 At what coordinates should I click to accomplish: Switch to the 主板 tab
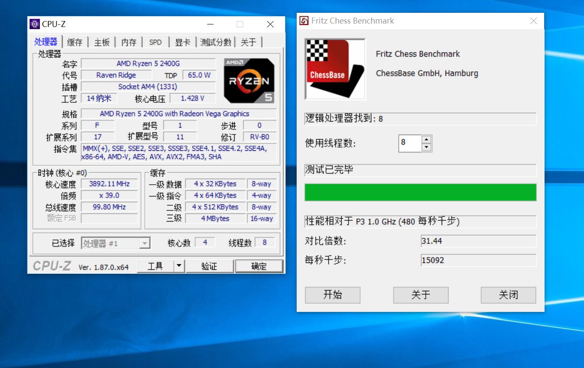(x=102, y=42)
